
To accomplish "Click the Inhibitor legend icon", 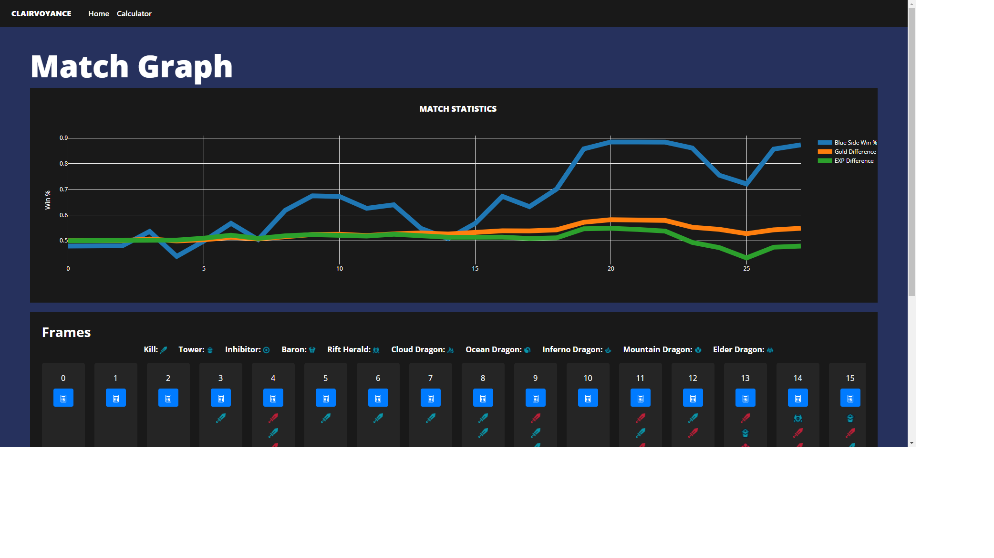I will [x=266, y=350].
